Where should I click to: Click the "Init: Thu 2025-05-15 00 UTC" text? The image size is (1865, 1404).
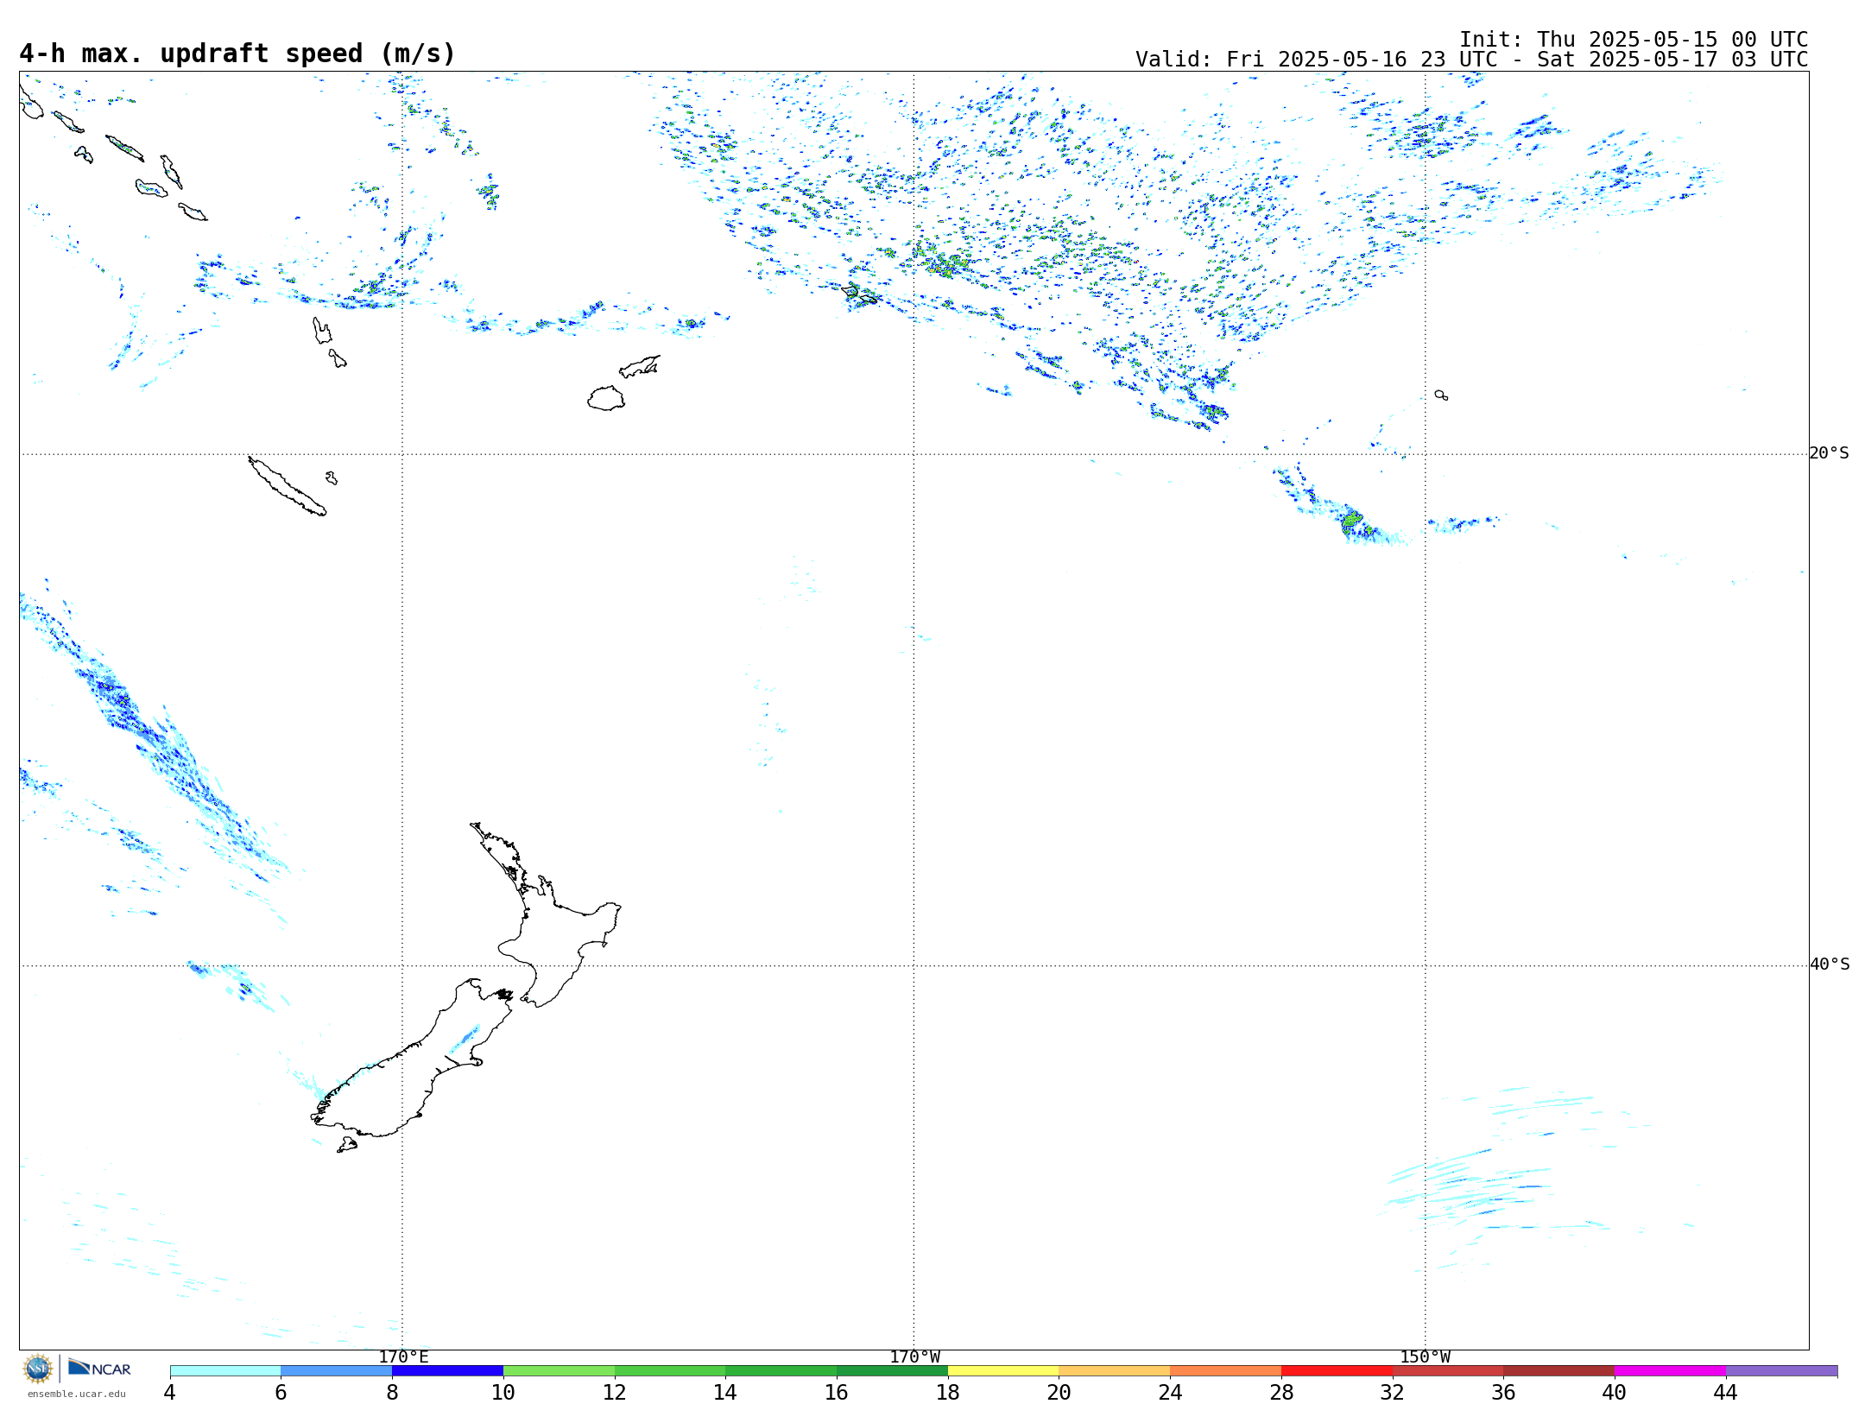(x=1634, y=40)
